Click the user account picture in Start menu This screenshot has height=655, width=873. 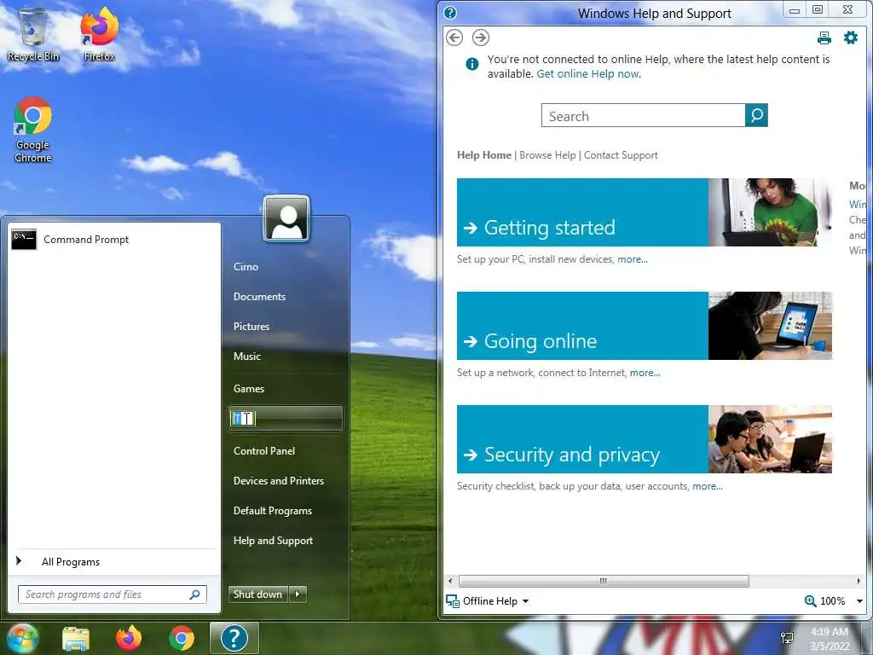point(286,217)
